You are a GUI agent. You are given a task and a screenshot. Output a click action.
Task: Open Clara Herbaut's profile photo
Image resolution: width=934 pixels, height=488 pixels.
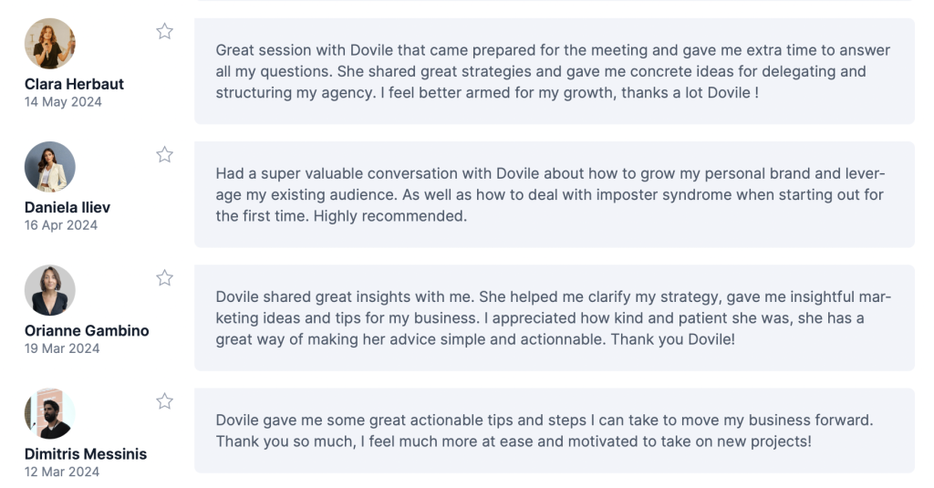point(50,44)
